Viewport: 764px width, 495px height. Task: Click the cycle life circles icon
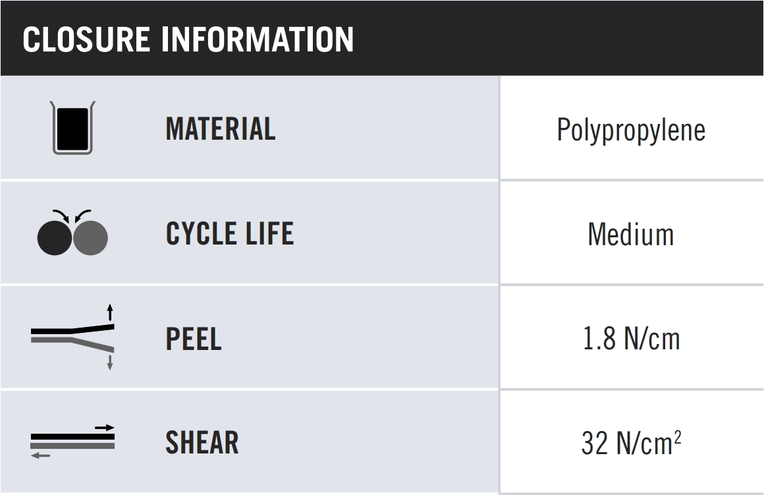[72, 233]
